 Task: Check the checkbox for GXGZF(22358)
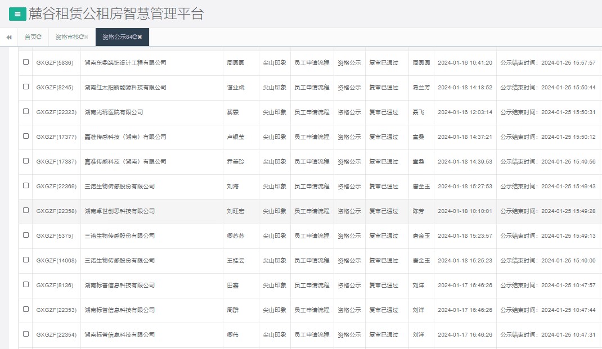pyautogui.click(x=25, y=211)
